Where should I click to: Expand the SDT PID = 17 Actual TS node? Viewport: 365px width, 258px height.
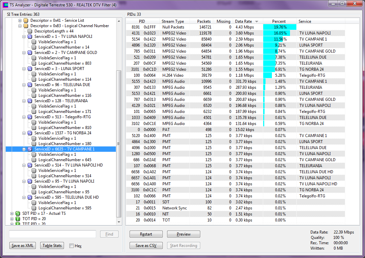click(12, 213)
